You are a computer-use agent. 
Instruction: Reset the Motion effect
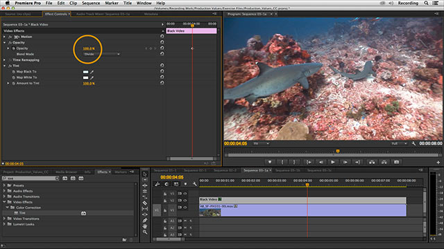click(x=162, y=37)
